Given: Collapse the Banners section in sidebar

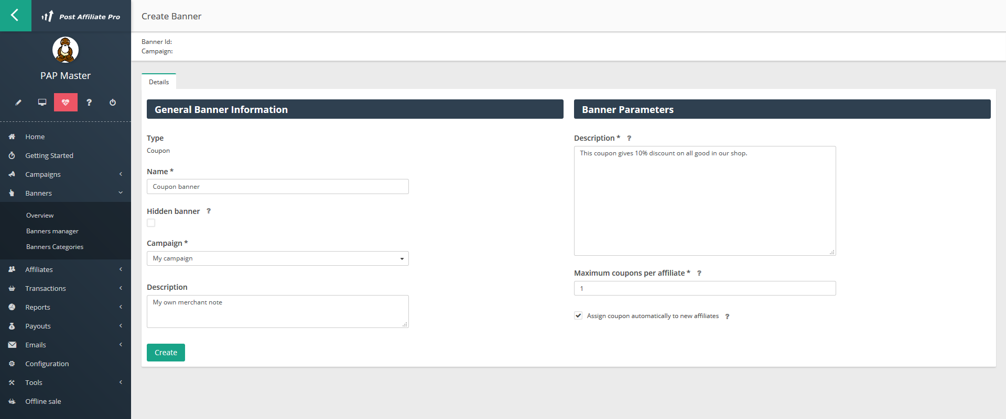Looking at the screenshot, I should pos(121,192).
